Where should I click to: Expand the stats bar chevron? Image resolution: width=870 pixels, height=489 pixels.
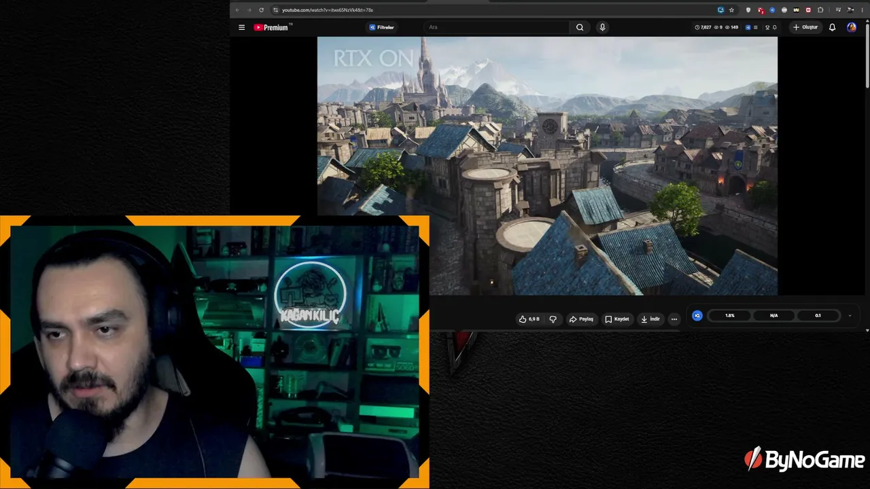pyautogui.click(x=850, y=315)
